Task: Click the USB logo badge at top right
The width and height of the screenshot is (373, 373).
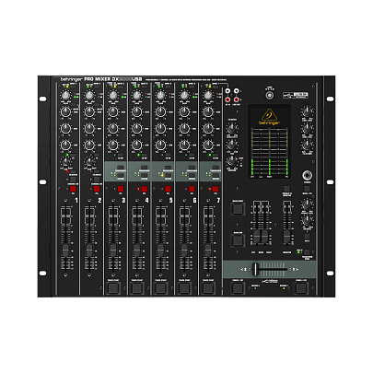Action: pos(295,96)
